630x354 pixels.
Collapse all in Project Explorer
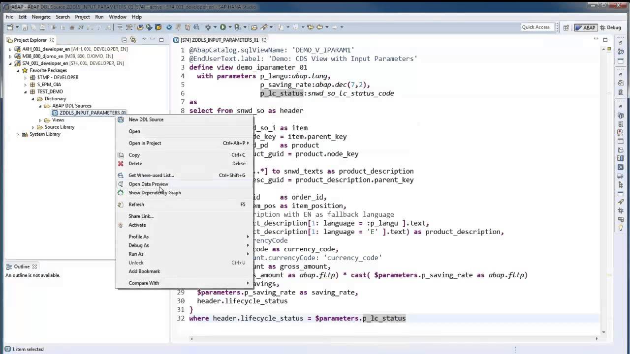point(125,40)
